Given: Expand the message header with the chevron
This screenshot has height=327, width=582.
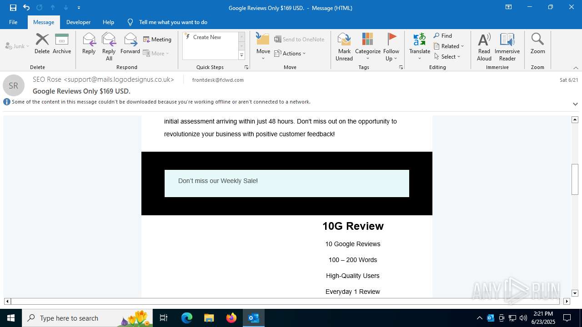Looking at the screenshot, I should 575,104.
